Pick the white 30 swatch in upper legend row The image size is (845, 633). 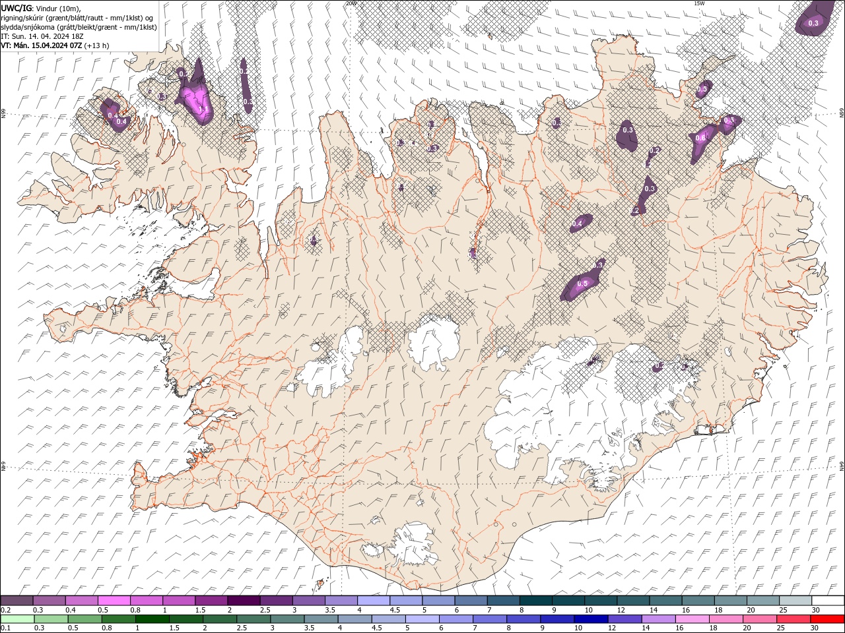[x=827, y=601]
